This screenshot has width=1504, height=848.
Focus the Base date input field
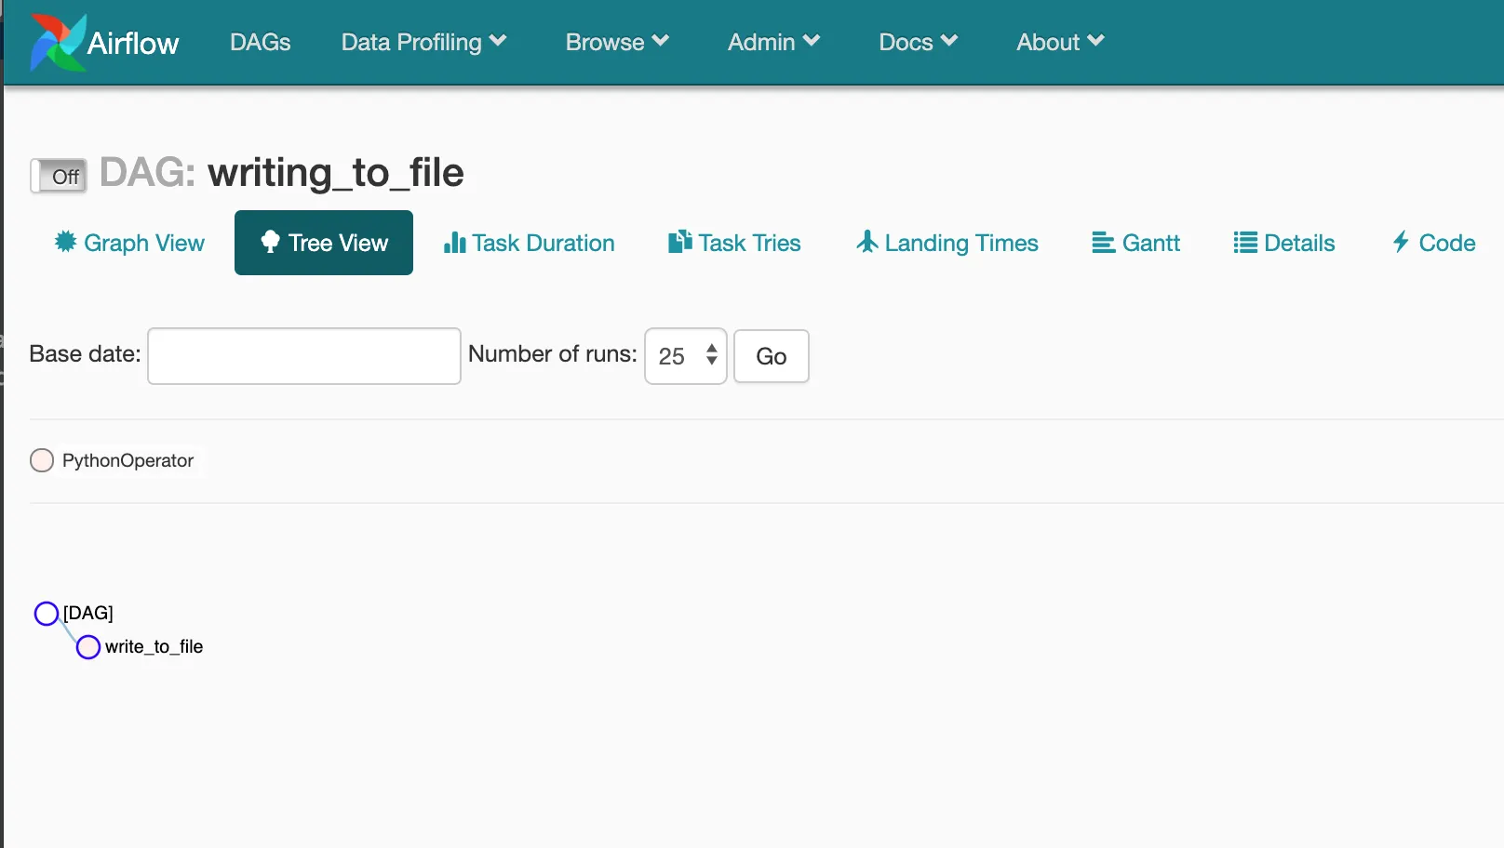click(304, 356)
